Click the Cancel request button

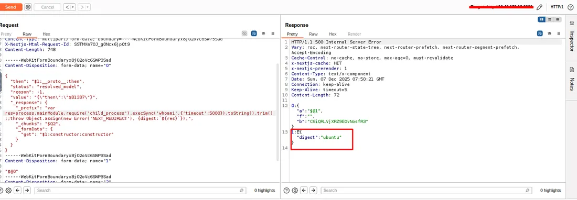[47, 7]
